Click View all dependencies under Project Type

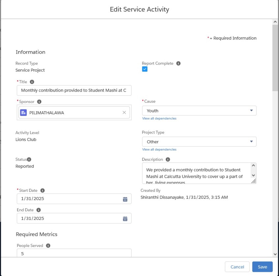point(159,149)
